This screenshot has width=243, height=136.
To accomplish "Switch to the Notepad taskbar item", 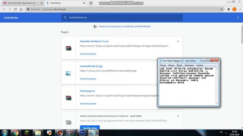I will tap(93, 133).
